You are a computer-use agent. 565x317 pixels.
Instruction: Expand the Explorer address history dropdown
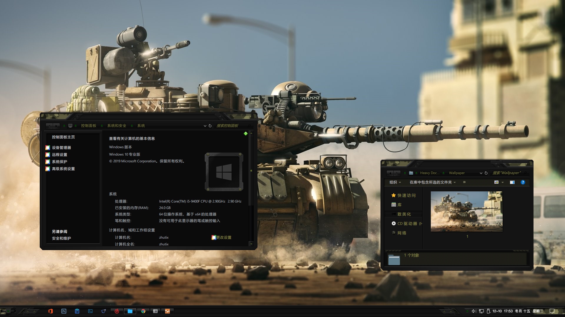pos(481,173)
